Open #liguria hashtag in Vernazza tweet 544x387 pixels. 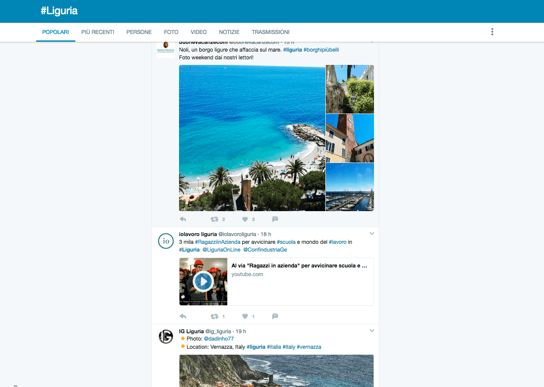(x=256, y=347)
